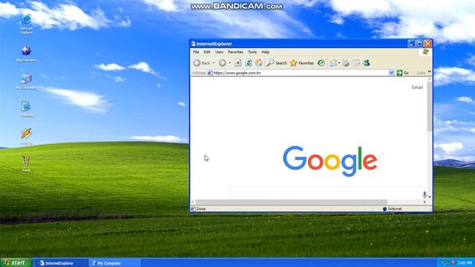Click the Back arrow in the browser toolbar
475x267 pixels.
pyautogui.click(x=197, y=63)
